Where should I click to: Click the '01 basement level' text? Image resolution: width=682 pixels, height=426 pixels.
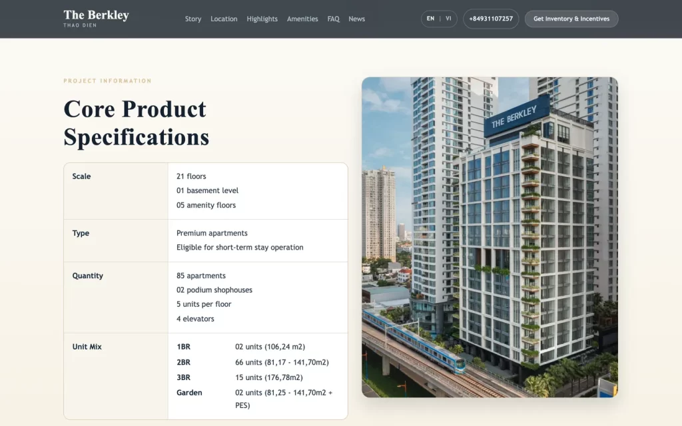207,190
